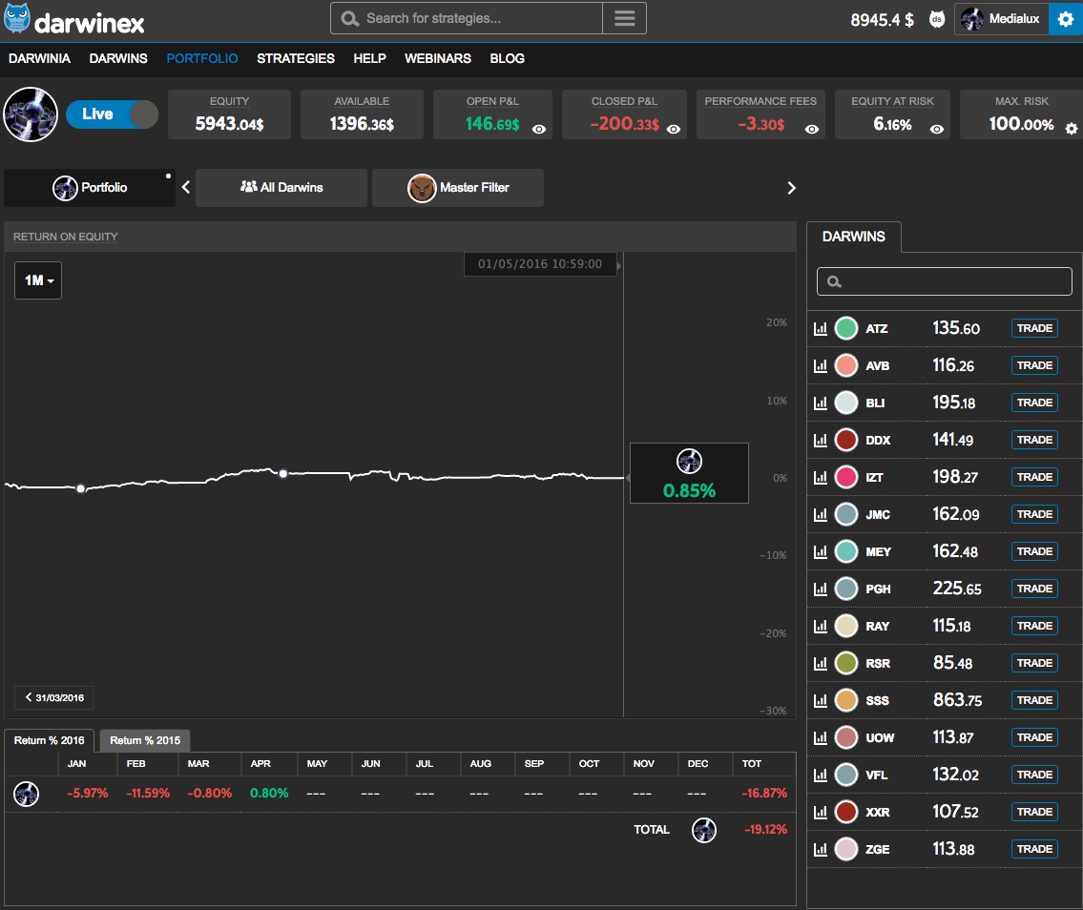This screenshot has height=910, width=1083.
Task: Click the Darwins search input field
Action: tap(945, 281)
